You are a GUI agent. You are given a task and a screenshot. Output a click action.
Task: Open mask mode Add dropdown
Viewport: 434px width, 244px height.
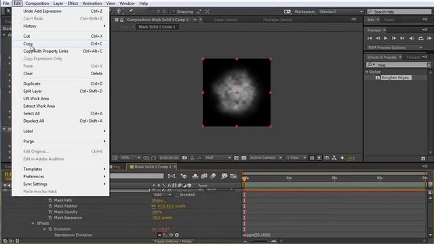coord(162,195)
